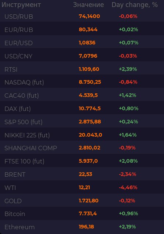Click WTI day change -4,46%
Image resolution: width=164 pixels, height=234 pixels.
point(128,187)
